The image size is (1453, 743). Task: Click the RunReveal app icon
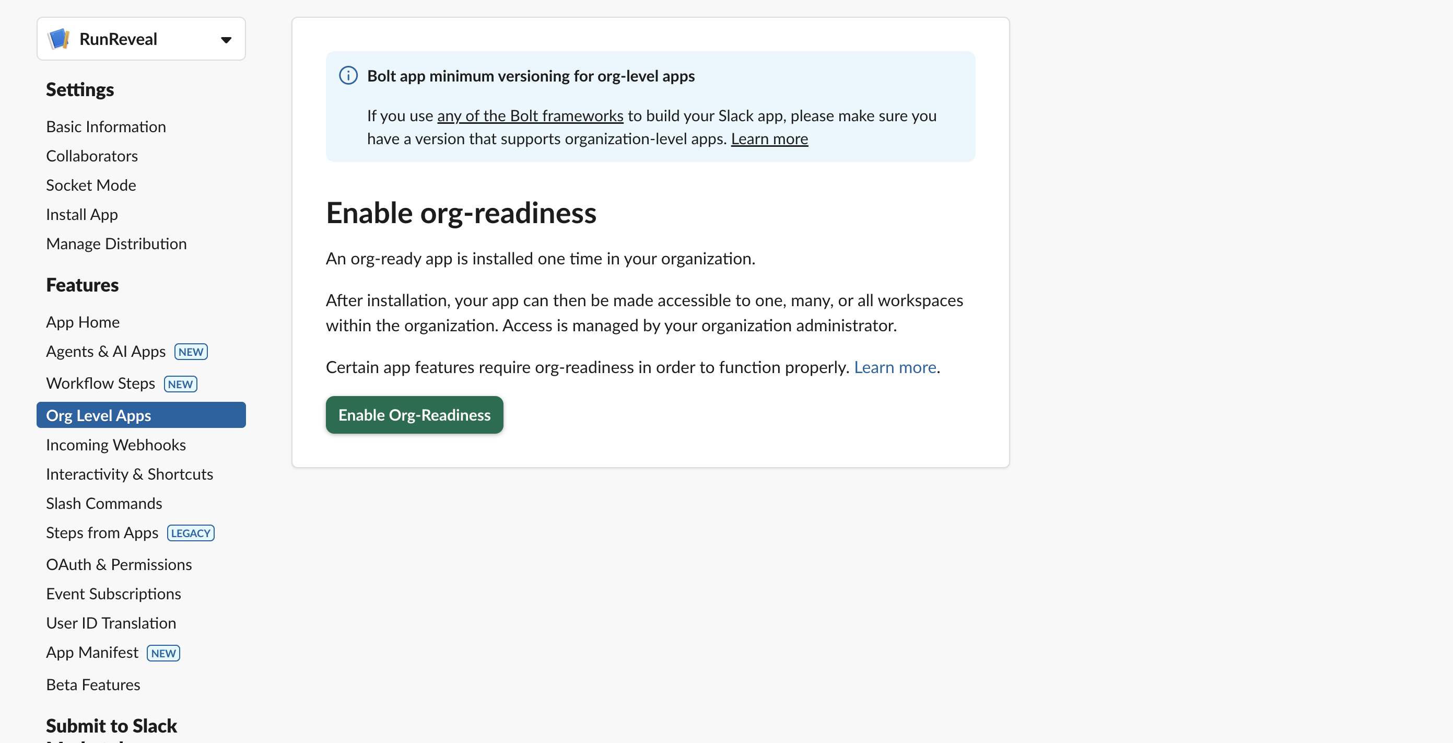[x=60, y=38]
